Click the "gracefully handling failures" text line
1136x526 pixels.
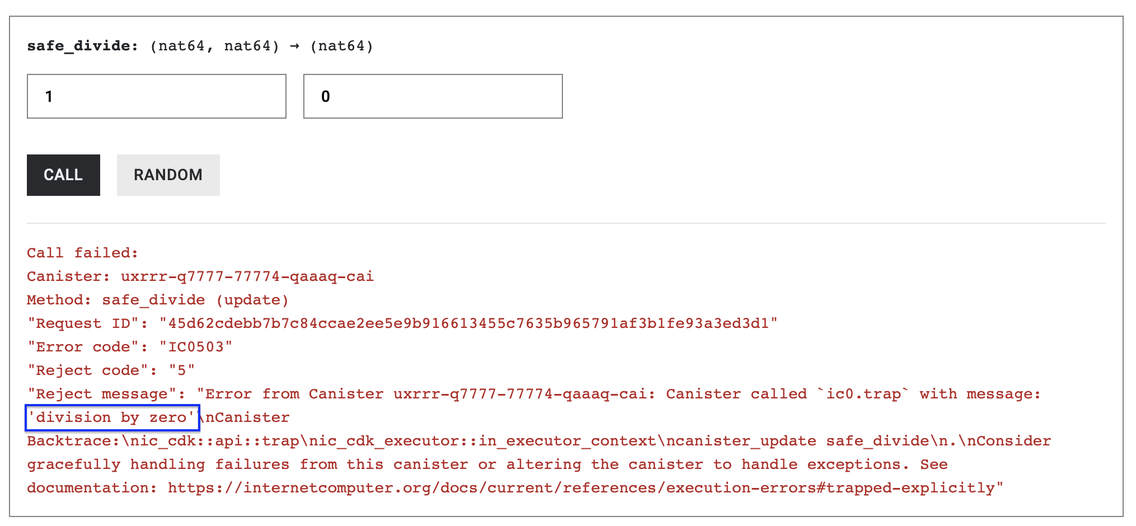(158, 464)
